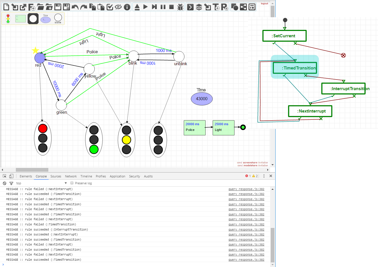Open the Elements tab in DevTools

(x=26, y=176)
